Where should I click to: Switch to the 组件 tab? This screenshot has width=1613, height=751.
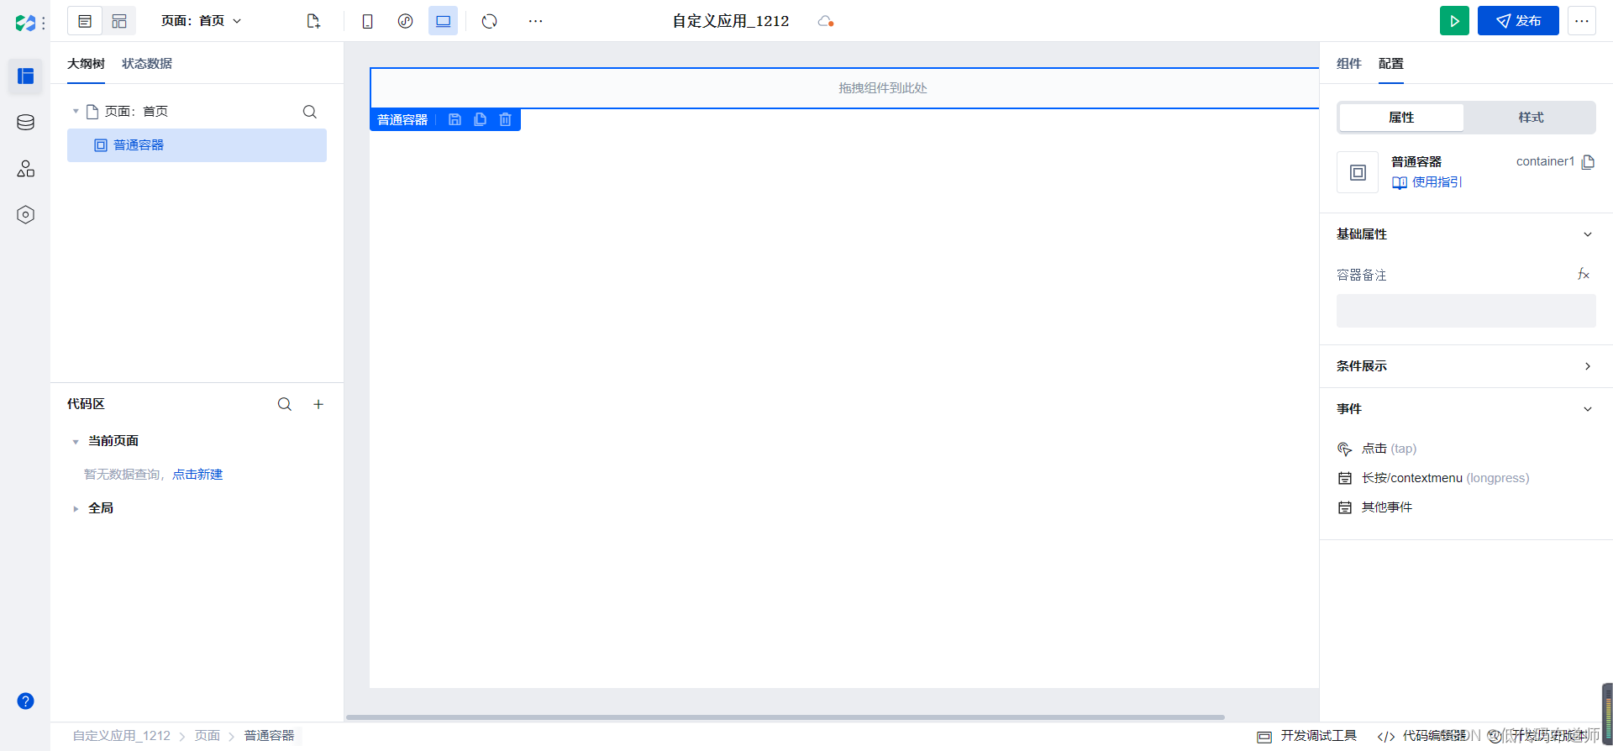pyautogui.click(x=1349, y=64)
